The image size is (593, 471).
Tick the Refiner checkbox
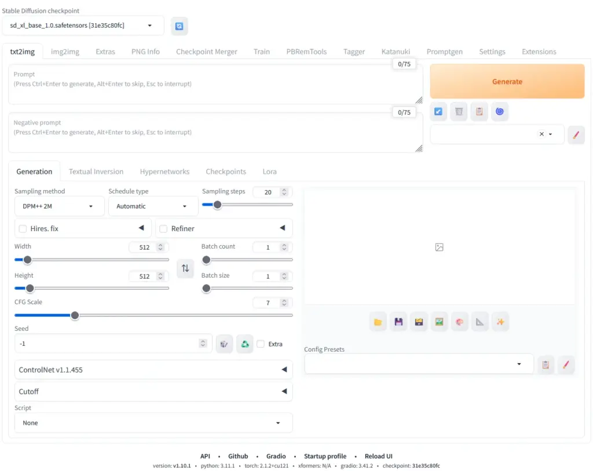point(163,229)
